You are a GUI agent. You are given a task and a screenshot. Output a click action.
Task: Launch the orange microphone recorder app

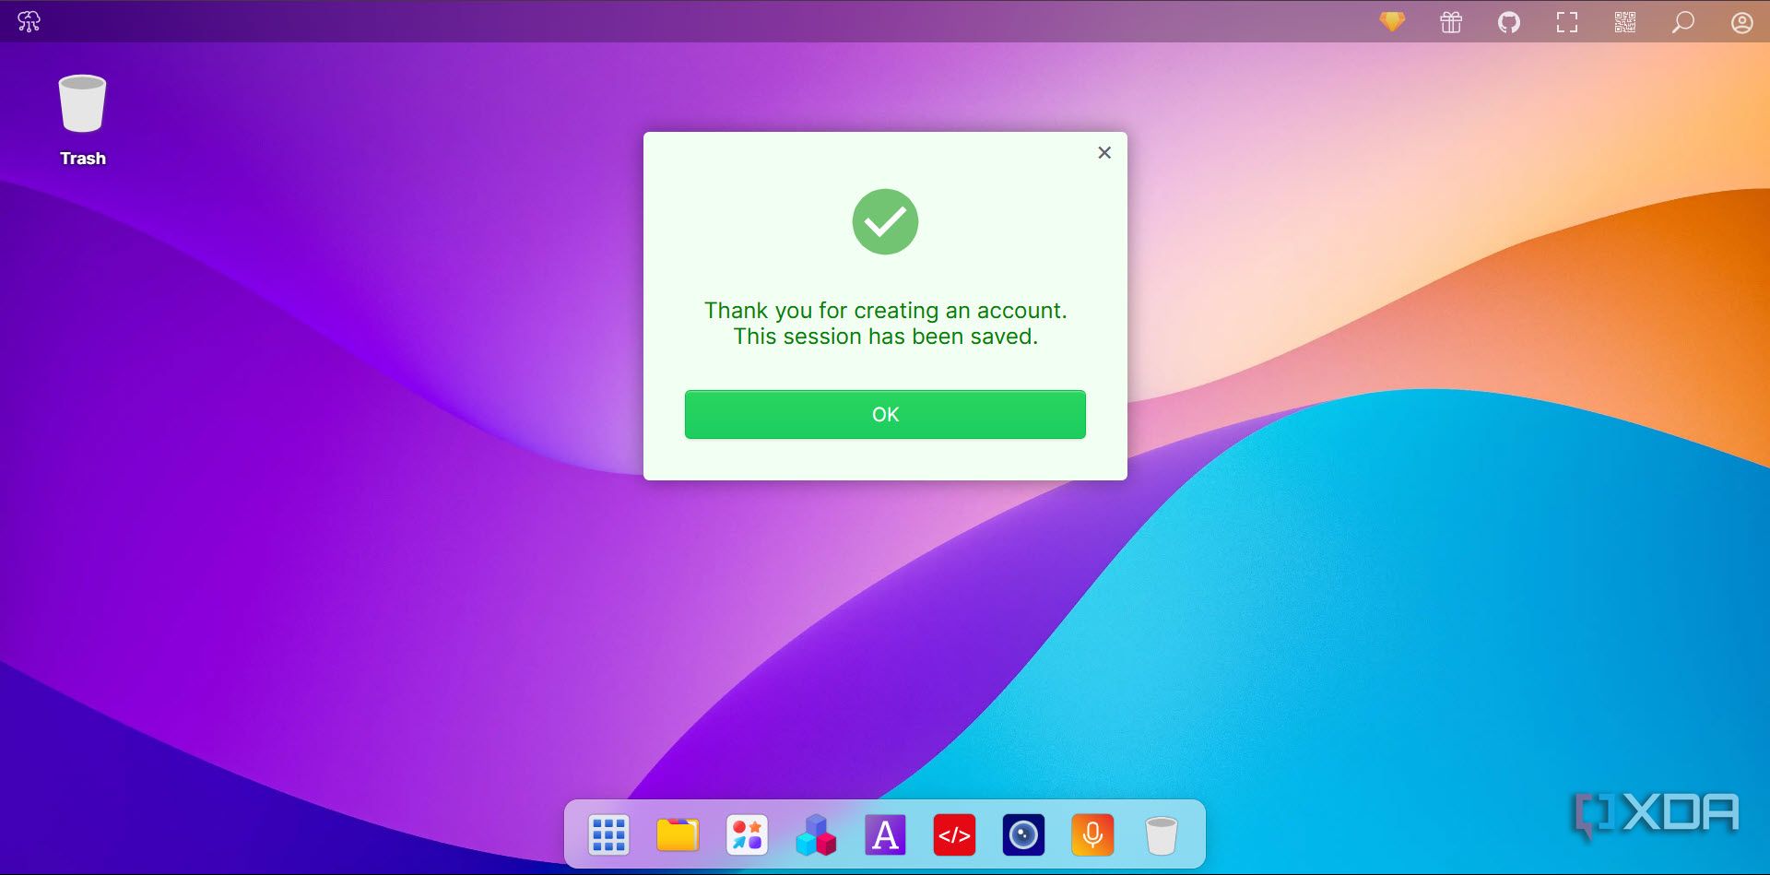coord(1092,835)
